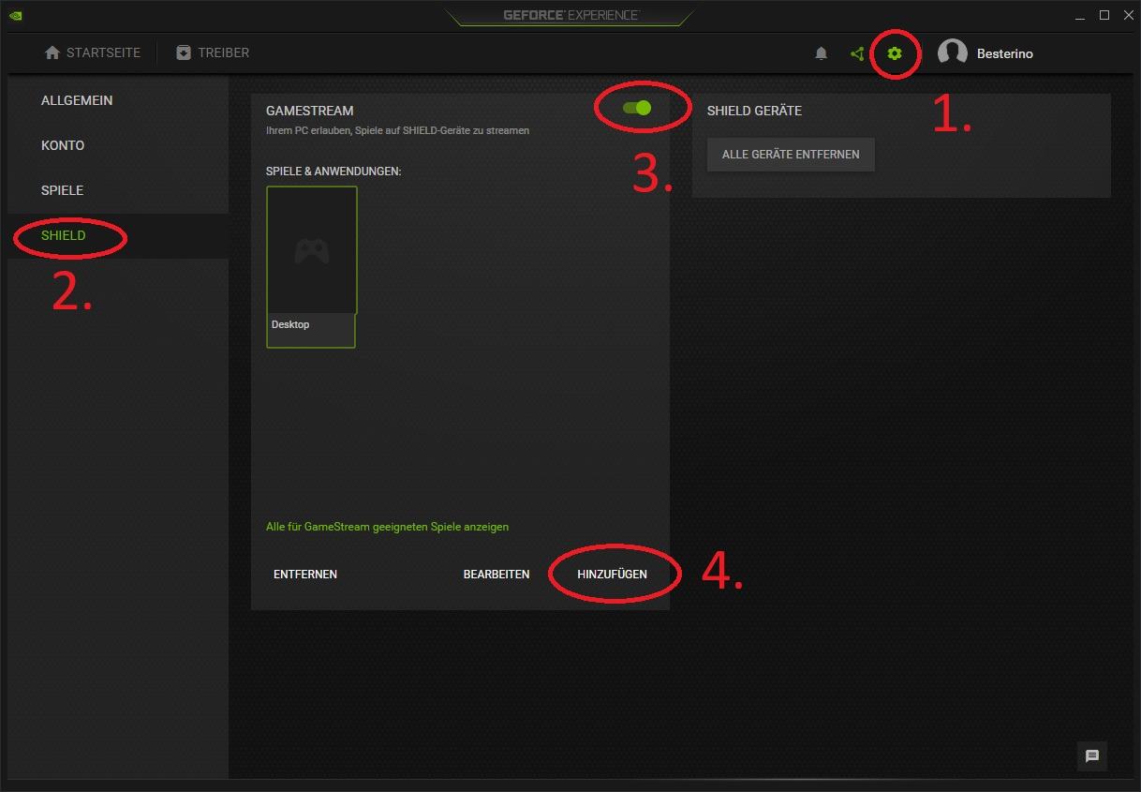This screenshot has width=1141, height=792.
Task: Select the Desktop application tile
Action: [x=311, y=267]
